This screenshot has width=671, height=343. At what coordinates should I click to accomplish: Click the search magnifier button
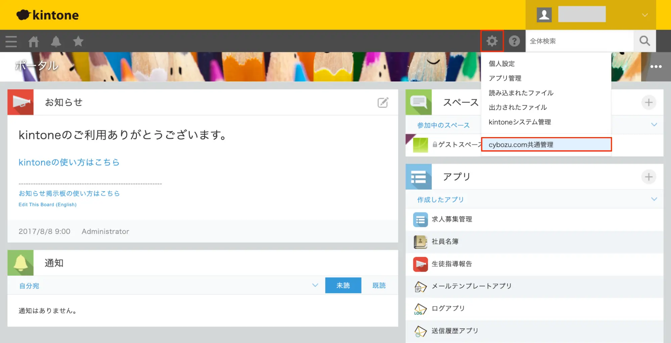pyautogui.click(x=645, y=41)
